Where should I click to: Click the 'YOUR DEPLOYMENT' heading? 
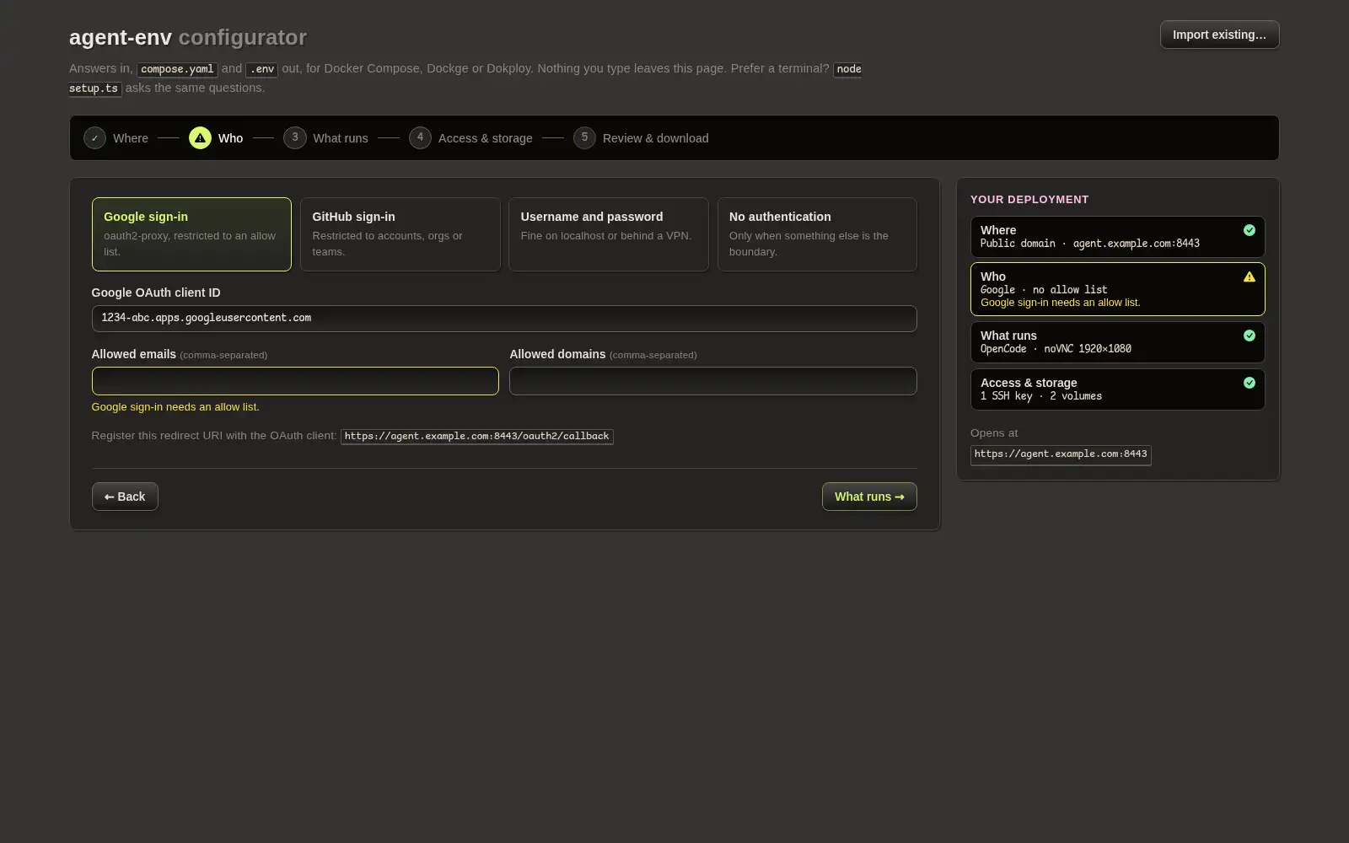(1029, 200)
